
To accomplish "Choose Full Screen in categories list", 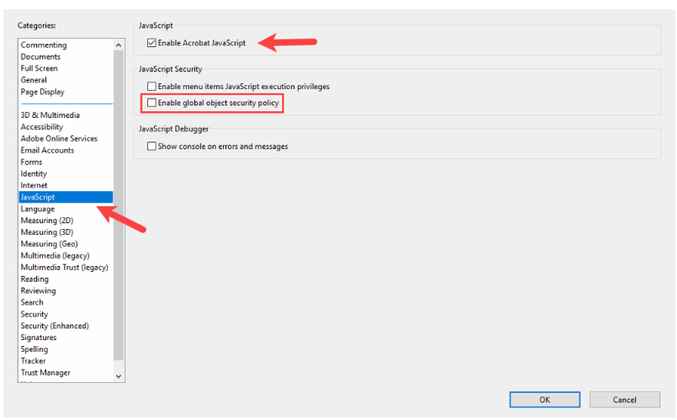I will coord(40,69).
